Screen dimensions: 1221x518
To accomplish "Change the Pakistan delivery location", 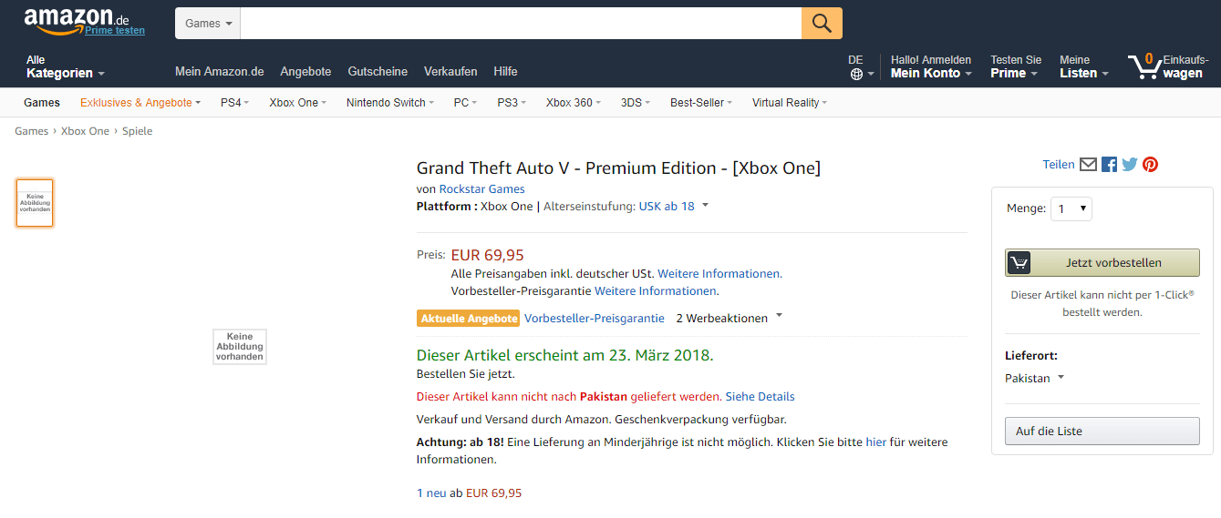I will coord(1034,378).
